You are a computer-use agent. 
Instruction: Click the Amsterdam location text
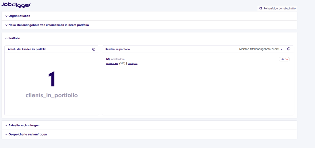tap(118, 59)
